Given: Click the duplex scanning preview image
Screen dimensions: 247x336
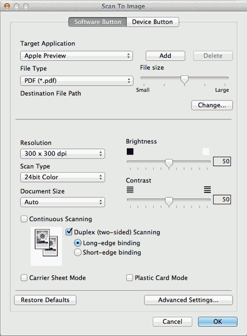Looking at the screenshot, I should pyautogui.click(x=46, y=246).
